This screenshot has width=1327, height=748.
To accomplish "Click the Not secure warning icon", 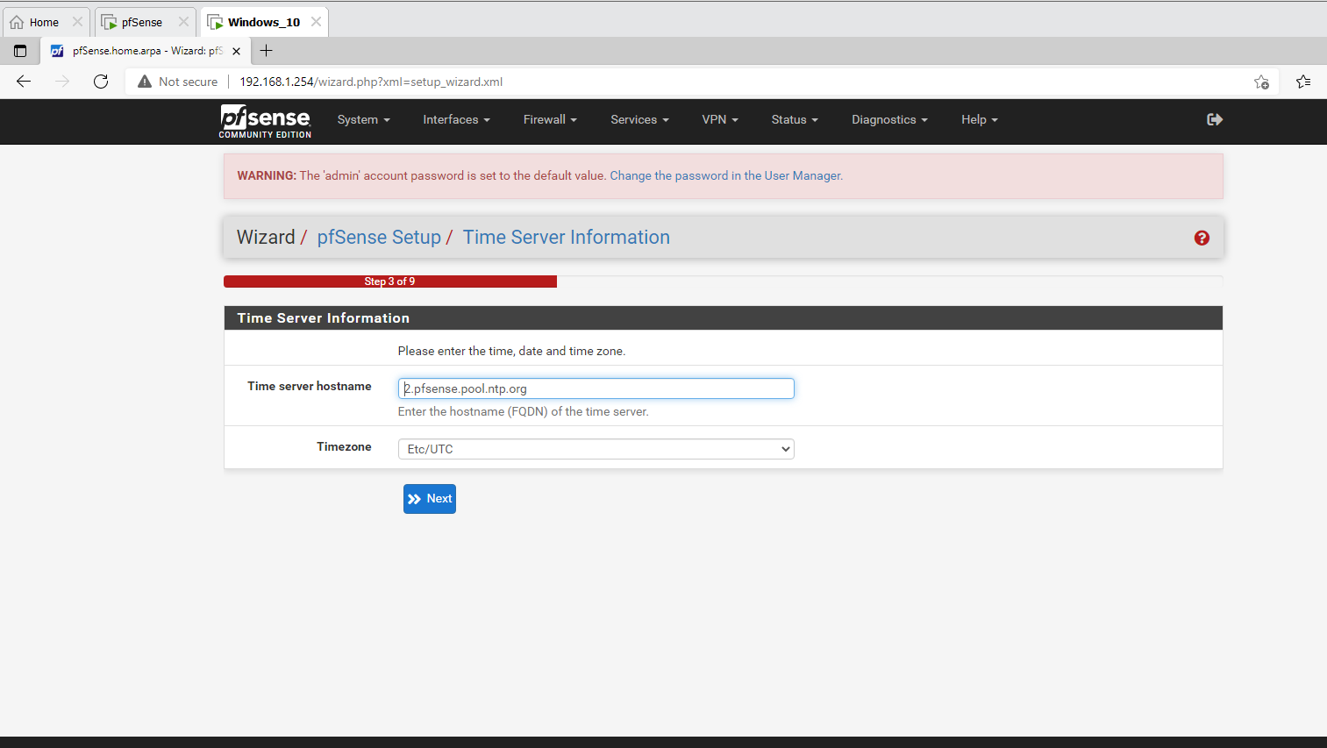I will point(145,82).
